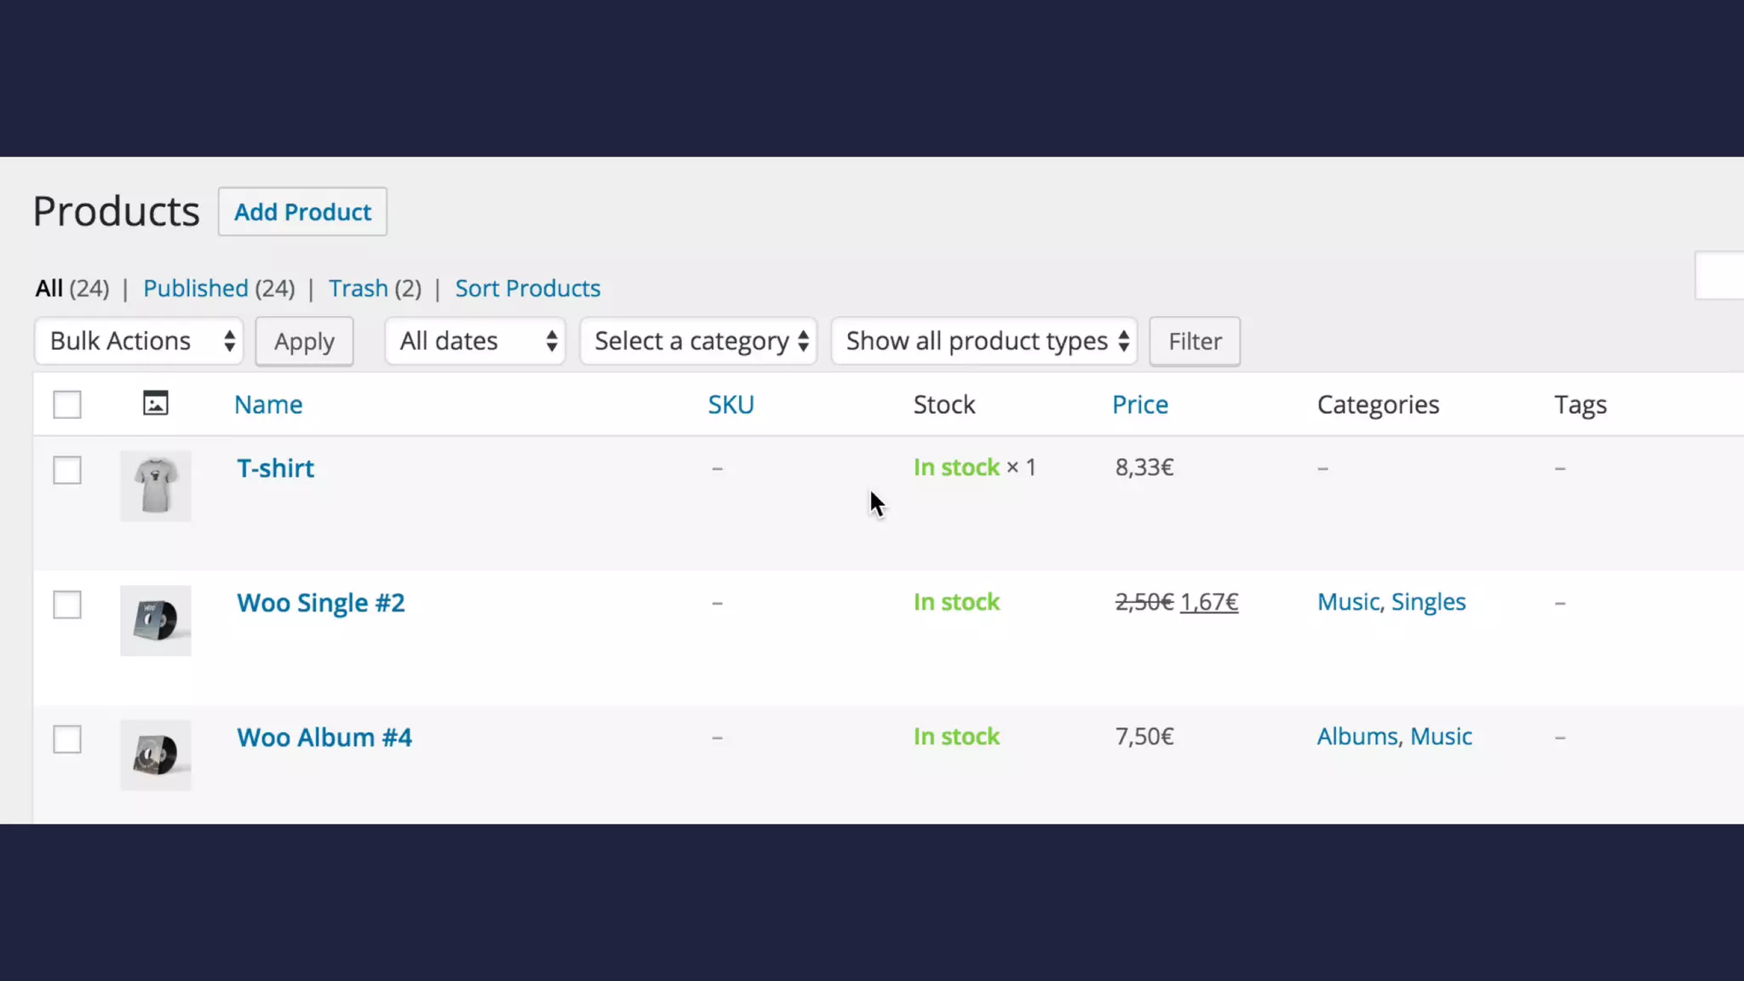Tick the Woo Album #4 checkbox
1744x981 pixels.
point(67,739)
